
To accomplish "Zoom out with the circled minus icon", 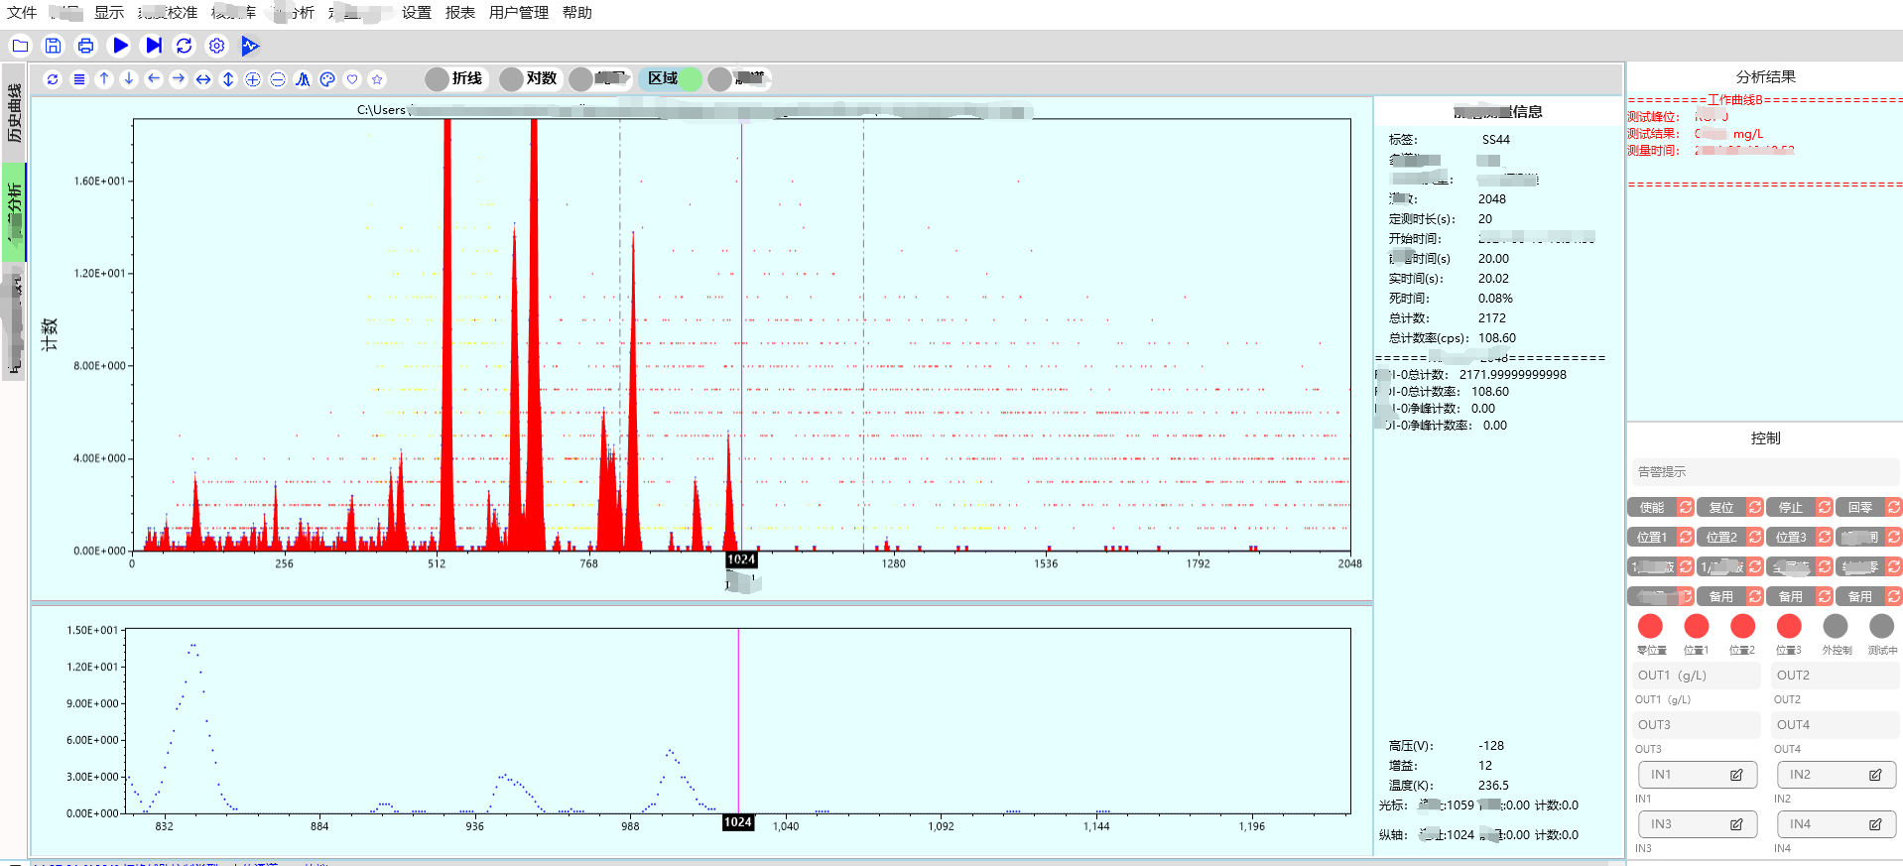I will point(278,79).
